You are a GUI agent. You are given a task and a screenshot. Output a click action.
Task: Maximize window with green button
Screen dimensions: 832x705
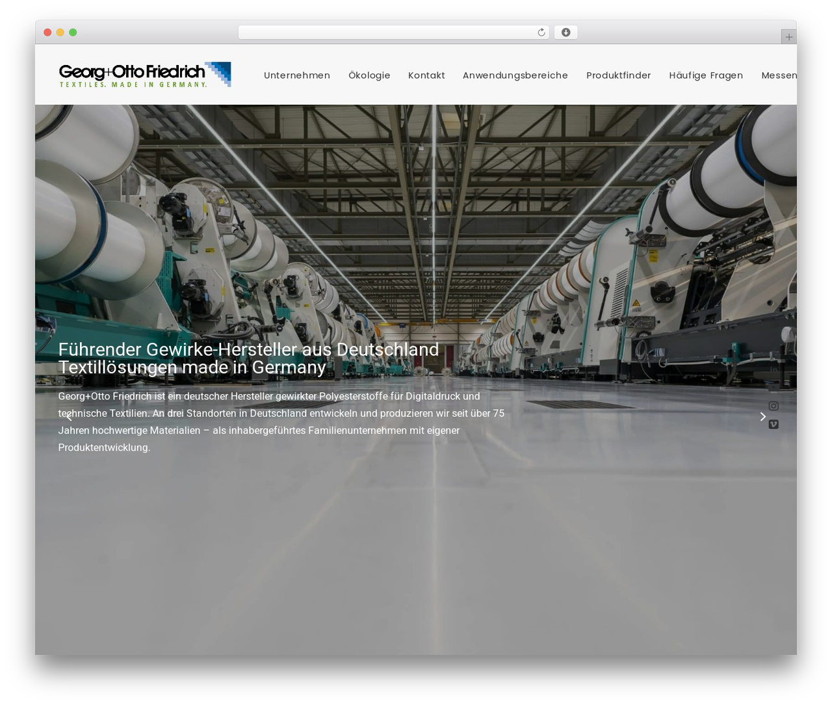click(73, 33)
